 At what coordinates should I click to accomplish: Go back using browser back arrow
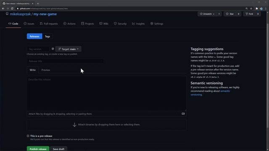click(x=3, y=8)
